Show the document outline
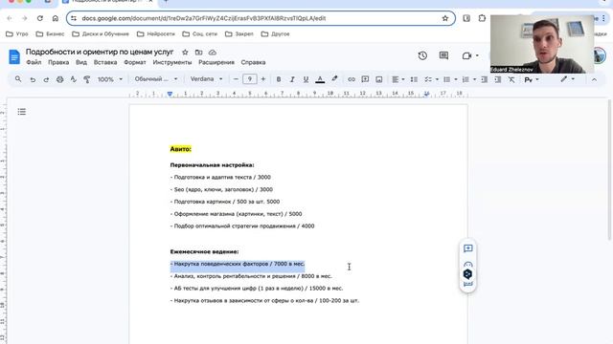The height and width of the screenshot is (344, 613). coord(21,112)
